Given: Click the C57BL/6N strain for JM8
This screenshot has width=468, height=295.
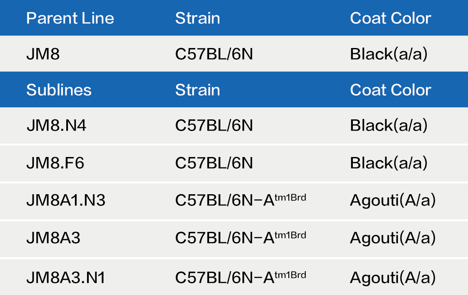Looking at the screenshot, I should [214, 54].
